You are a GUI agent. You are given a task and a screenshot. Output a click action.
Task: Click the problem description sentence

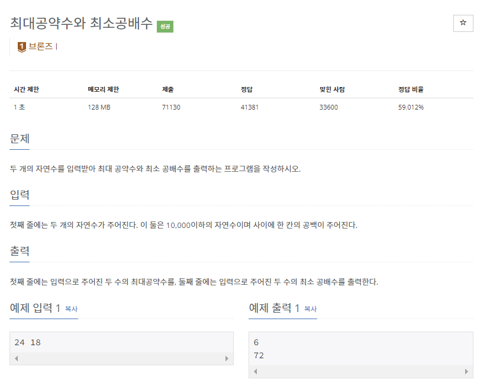click(155, 169)
